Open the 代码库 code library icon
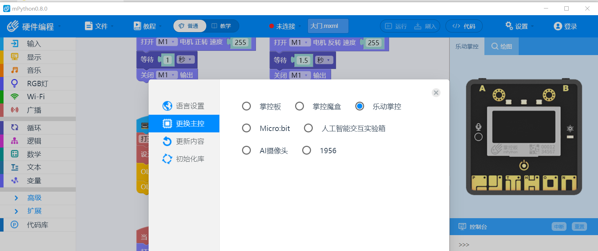Image resolution: width=598 pixels, height=251 pixels. pyautogui.click(x=15, y=225)
